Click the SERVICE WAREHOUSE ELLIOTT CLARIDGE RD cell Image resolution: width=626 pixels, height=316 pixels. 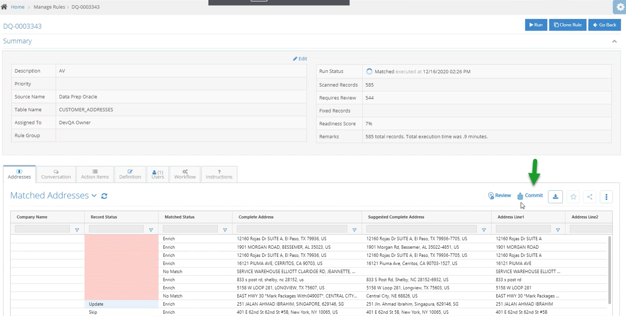(x=296, y=272)
